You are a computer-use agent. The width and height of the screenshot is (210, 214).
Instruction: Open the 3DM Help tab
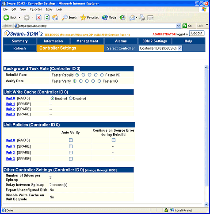coord(188,41)
